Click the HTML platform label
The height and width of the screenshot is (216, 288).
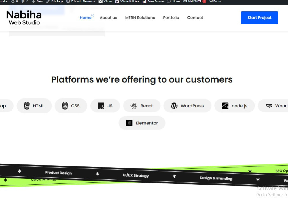pos(39,106)
